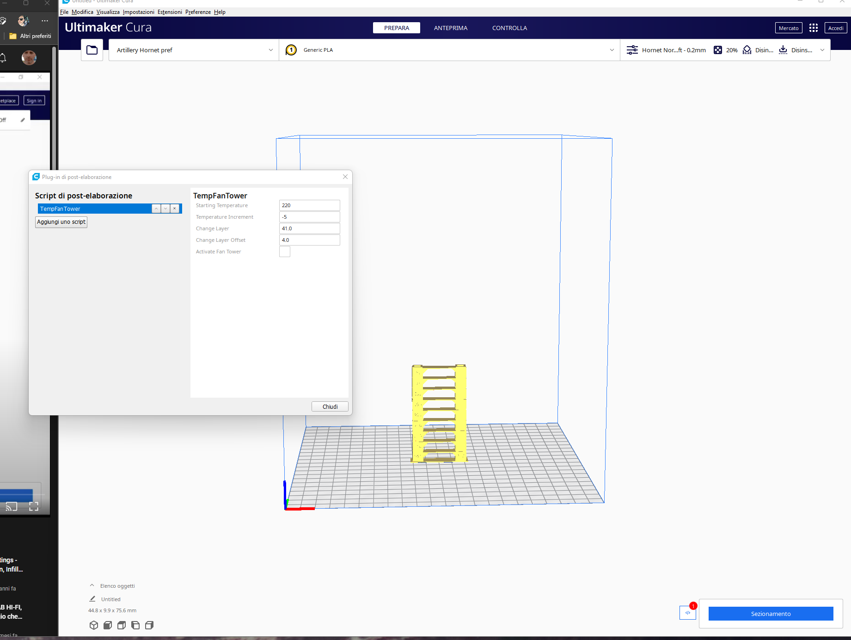Open the Impostazioni menu
The image size is (851, 640).
pyautogui.click(x=139, y=12)
